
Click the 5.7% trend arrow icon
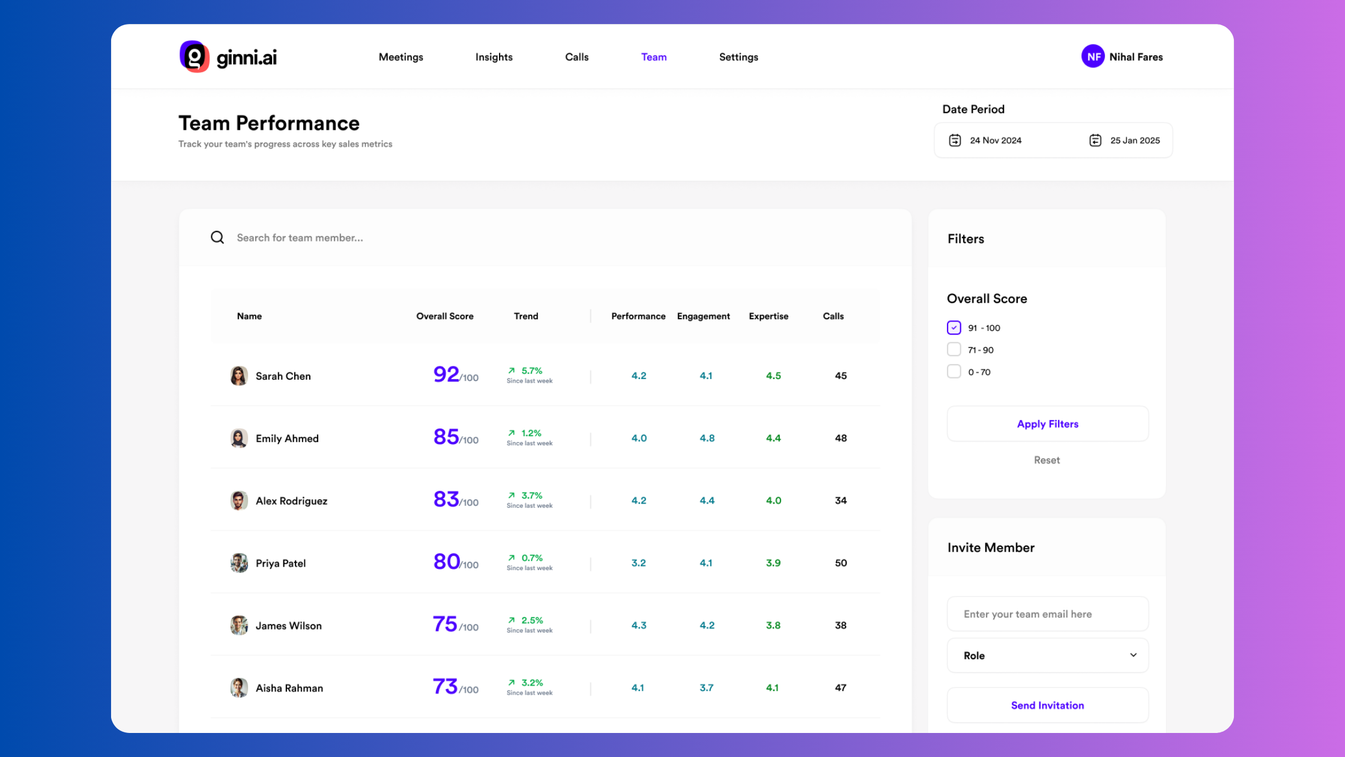tap(512, 371)
